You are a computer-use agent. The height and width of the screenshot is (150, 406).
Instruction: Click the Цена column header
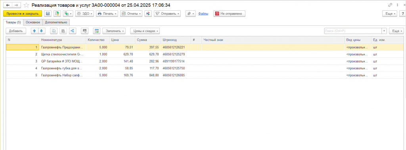[x=122, y=40]
